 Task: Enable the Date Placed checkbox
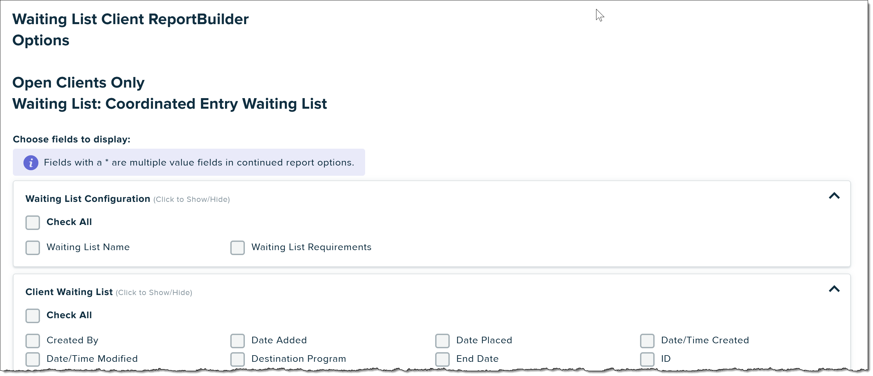[x=442, y=341]
